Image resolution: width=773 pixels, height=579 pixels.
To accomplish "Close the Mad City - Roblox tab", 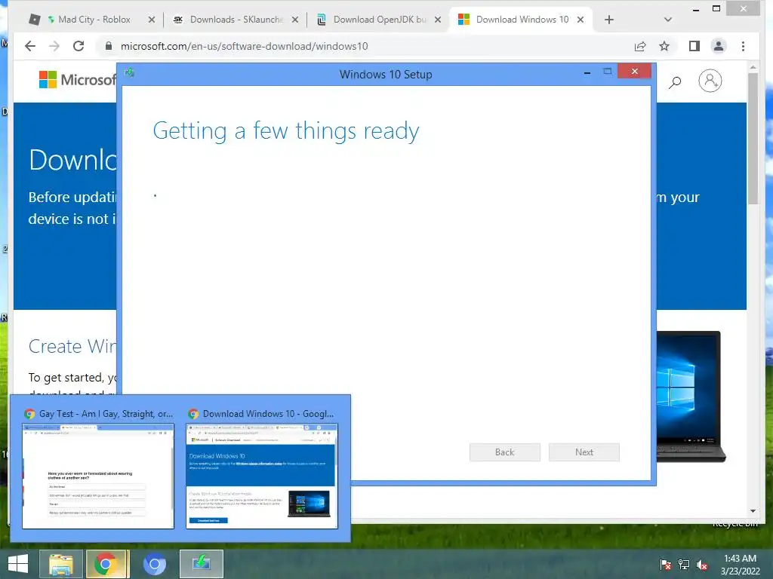I will point(151,20).
